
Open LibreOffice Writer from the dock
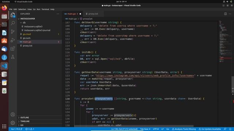click(4, 32)
